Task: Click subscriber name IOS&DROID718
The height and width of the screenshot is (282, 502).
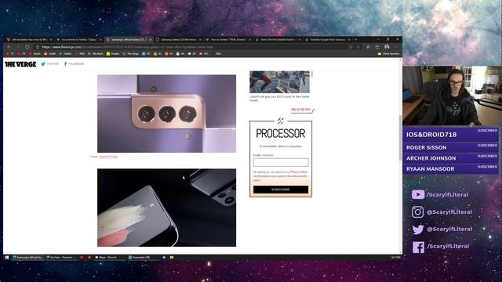Action: point(431,135)
